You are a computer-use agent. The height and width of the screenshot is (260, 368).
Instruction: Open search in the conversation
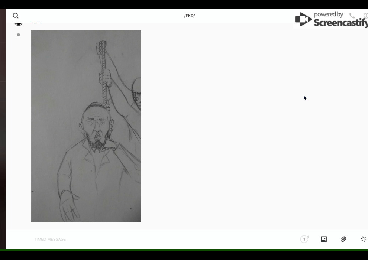pos(16,16)
